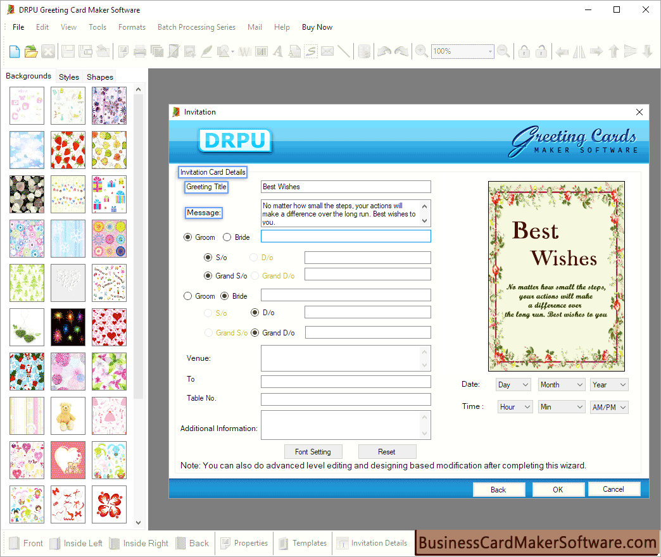Click the undo arrow icon

384,51
